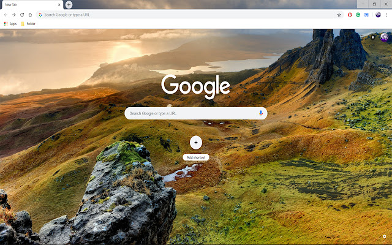
Task: Start voice search with microphone icon
Action: pos(261,113)
